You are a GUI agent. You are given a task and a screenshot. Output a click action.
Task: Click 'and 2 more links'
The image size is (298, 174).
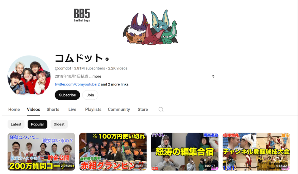coord(115,84)
